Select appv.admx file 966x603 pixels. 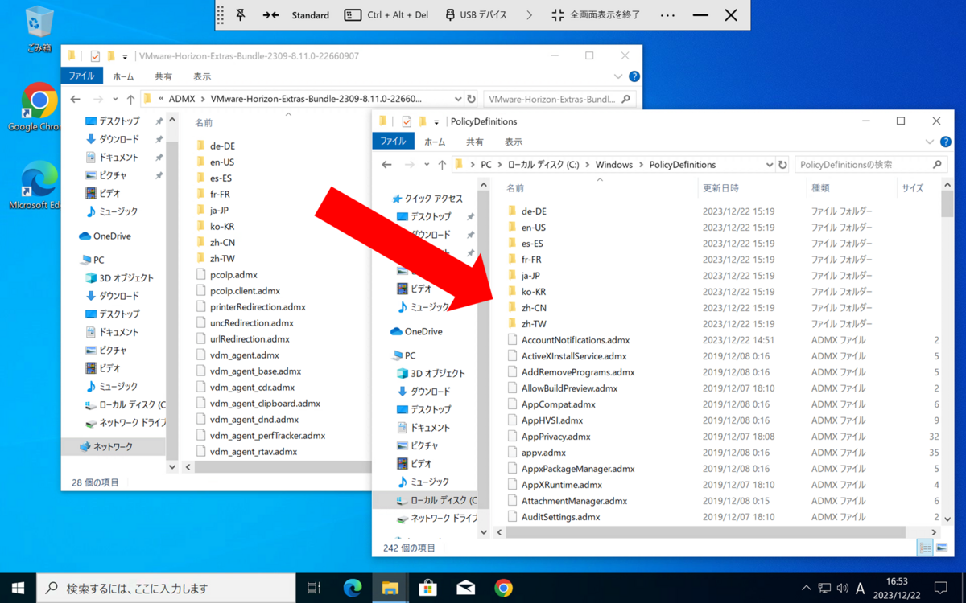click(543, 453)
